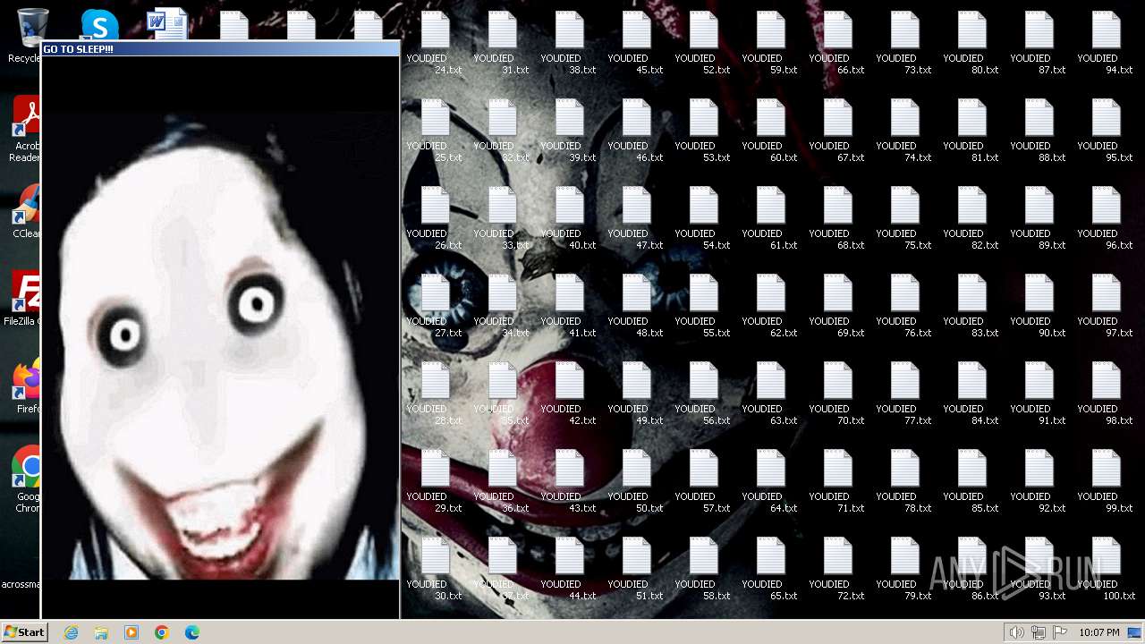Select the YOUDIED 74.txt file

point(904,131)
